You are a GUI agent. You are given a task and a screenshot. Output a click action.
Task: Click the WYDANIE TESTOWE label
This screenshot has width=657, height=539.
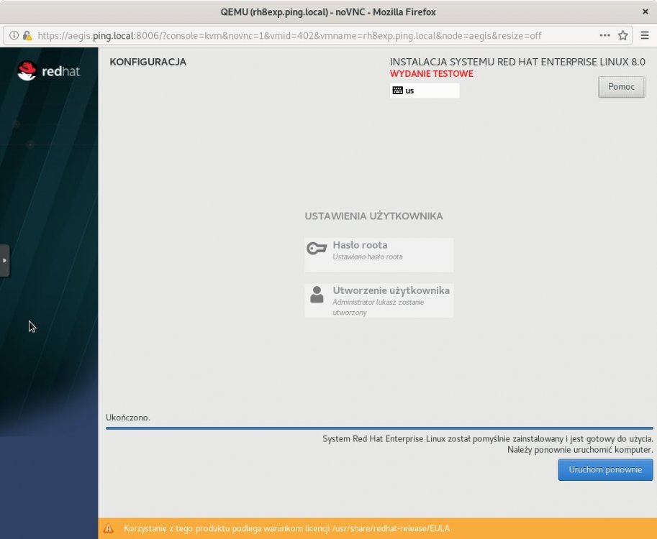[x=432, y=73]
